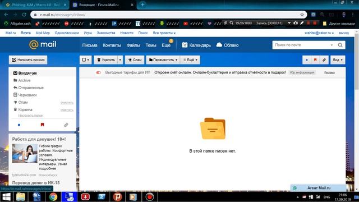Filter by attachments using toolbar paperclip icon

click(x=324, y=60)
